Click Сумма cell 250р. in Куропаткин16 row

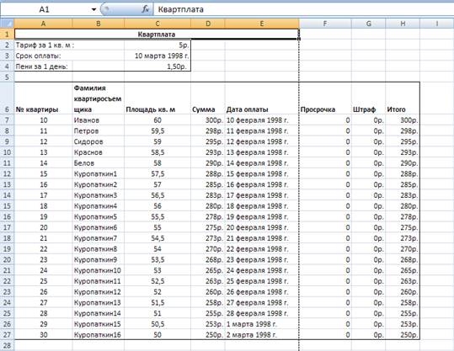tap(208, 335)
